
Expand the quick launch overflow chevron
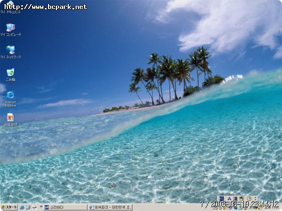(41, 207)
